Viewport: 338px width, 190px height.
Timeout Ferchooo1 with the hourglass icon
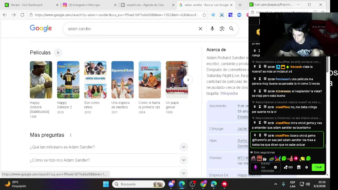(x=260, y=79)
